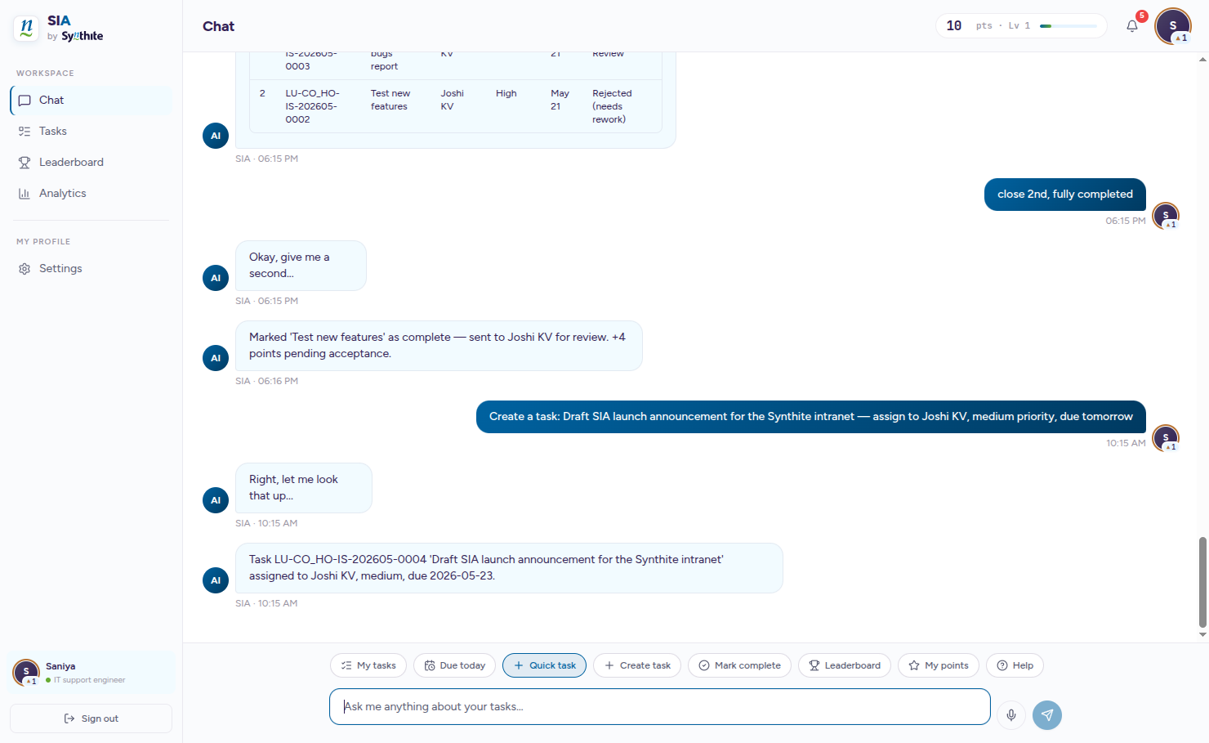Click the My points chip
This screenshot has height=743, width=1209.
click(x=939, y=665)
